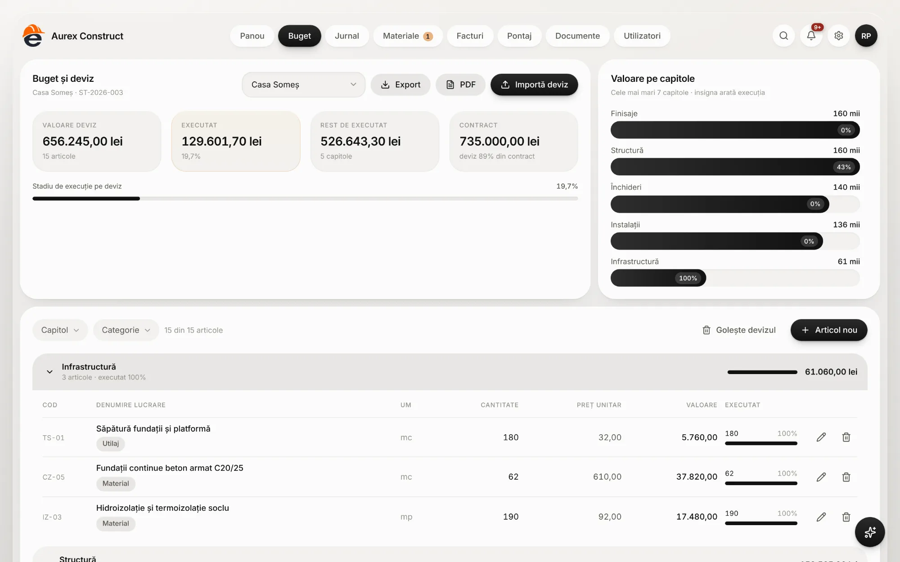Open the Facturi tab
900x562 pixels.
(470, 36)
